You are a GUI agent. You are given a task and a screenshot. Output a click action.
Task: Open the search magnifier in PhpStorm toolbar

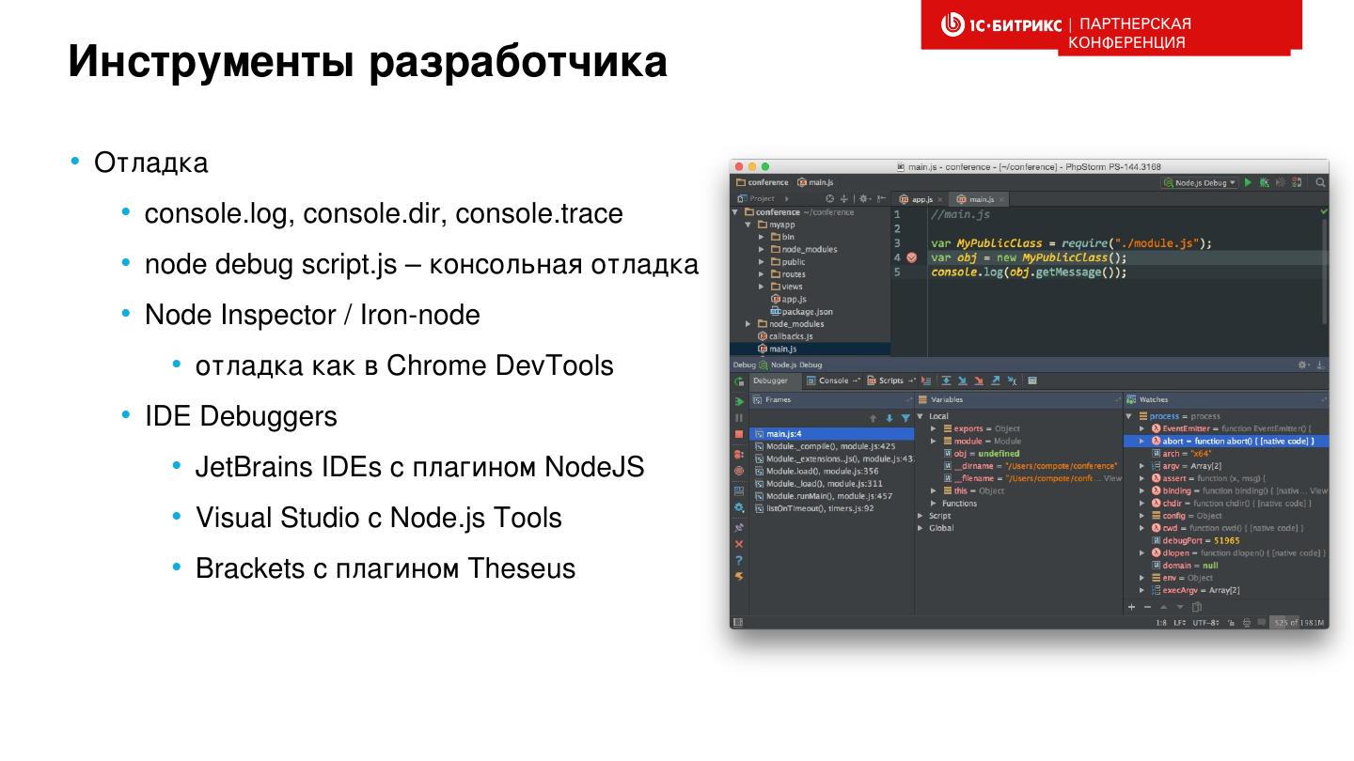pos(1320,182)
